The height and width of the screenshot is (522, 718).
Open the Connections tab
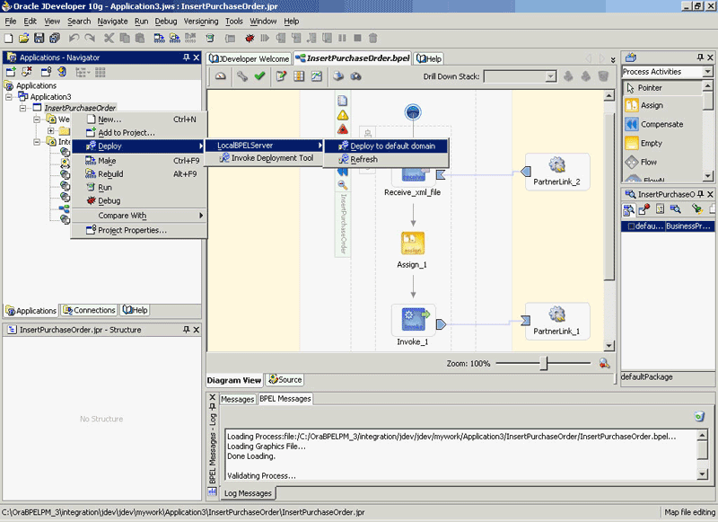(x=89, y=310)
